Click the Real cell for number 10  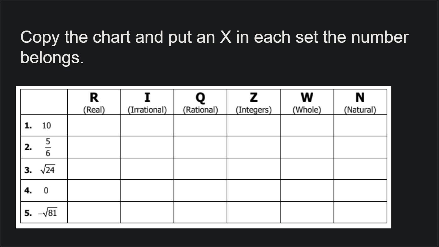(94, 125)
